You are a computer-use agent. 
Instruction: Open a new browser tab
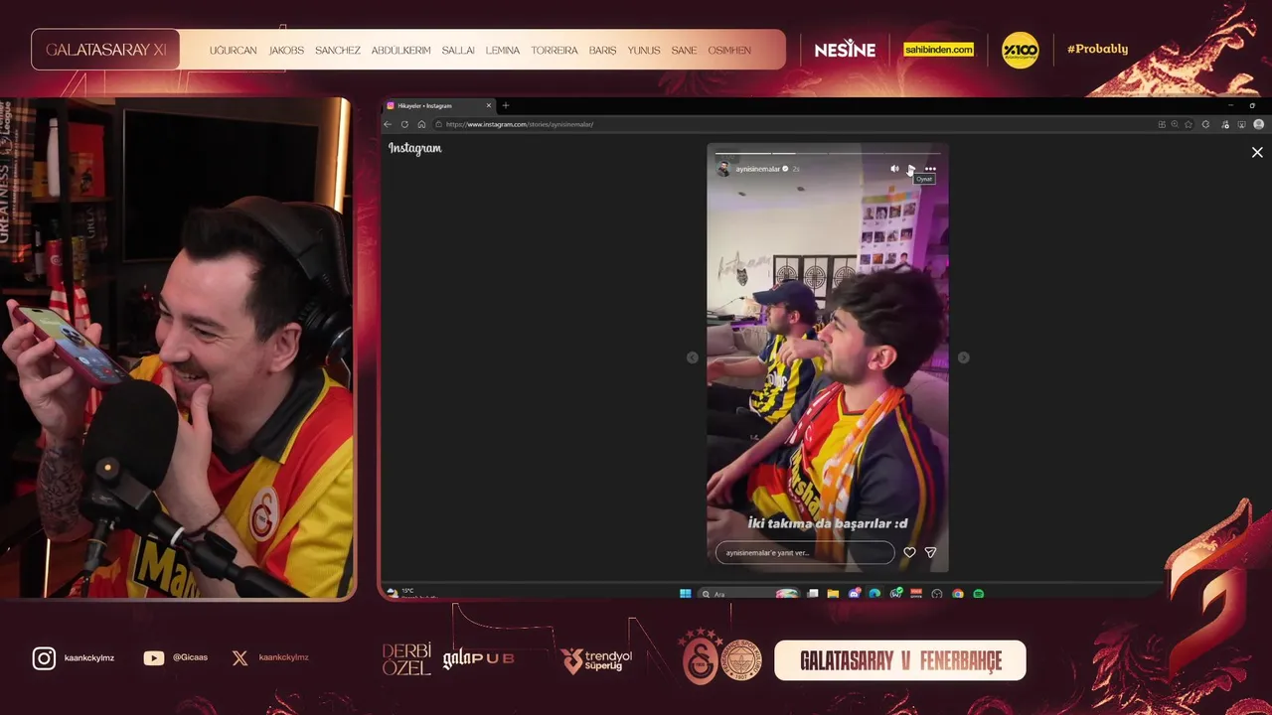click(506, 105)
